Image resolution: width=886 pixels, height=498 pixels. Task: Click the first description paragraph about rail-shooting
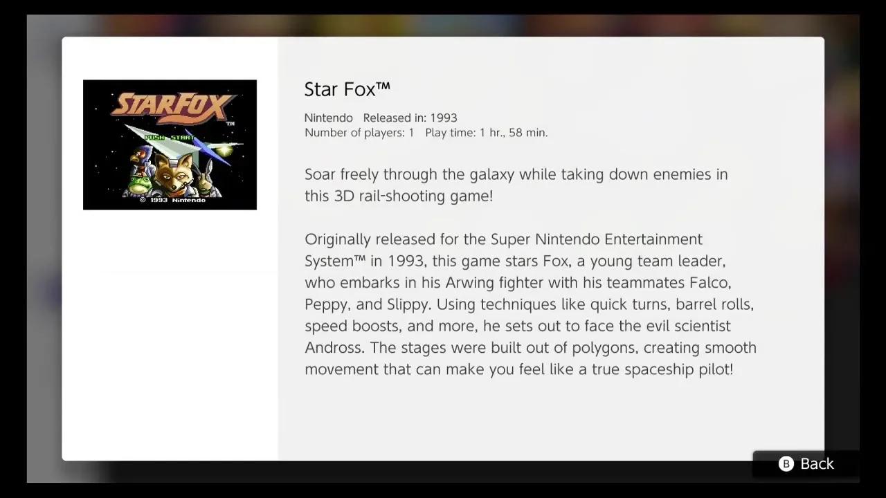pos(516,185)
